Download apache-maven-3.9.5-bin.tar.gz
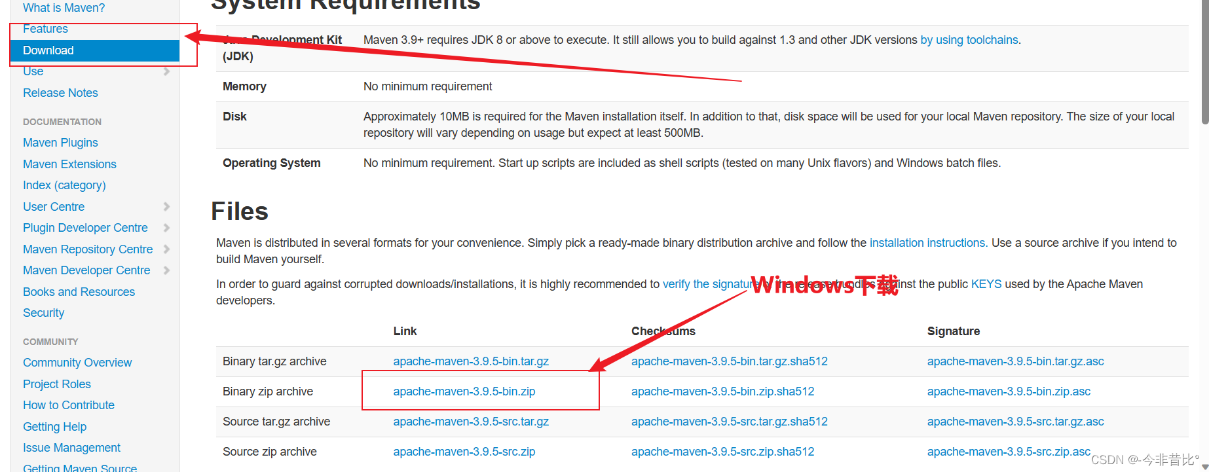The image size is (1209, 472). (471, 361)
